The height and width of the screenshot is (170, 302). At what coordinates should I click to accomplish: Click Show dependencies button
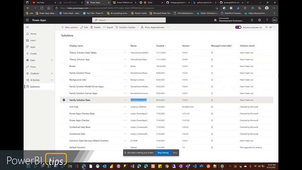click(x=152, y=27)
